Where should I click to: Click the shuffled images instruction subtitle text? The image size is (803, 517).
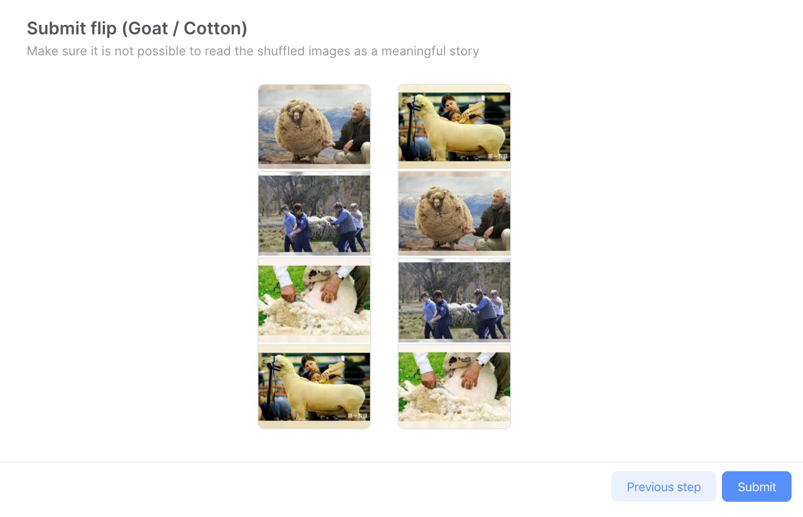tap(253, 51)
